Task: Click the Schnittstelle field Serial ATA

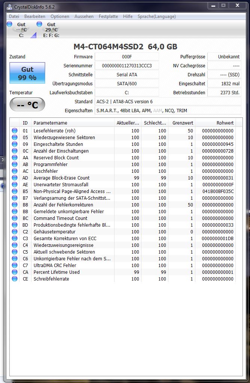Action: [x=127, y=75]
